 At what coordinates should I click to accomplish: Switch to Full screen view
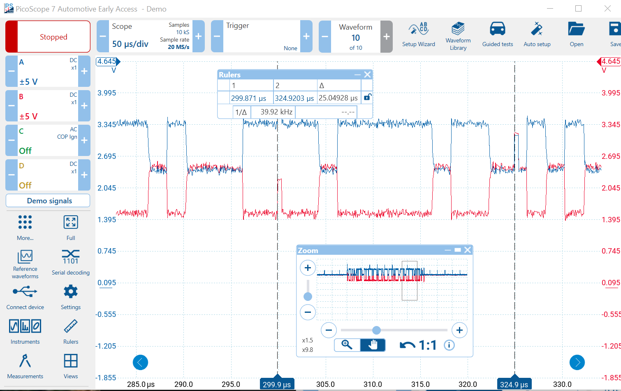point(71,227)
